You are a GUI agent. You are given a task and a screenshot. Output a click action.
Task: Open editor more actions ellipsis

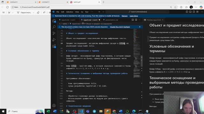point(140,20)
